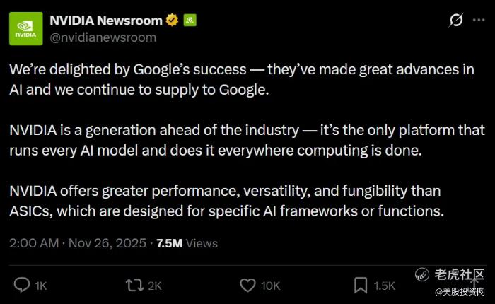Click the NVIDIA logo profile picture
Screen dimensions: 495x304
27,28
